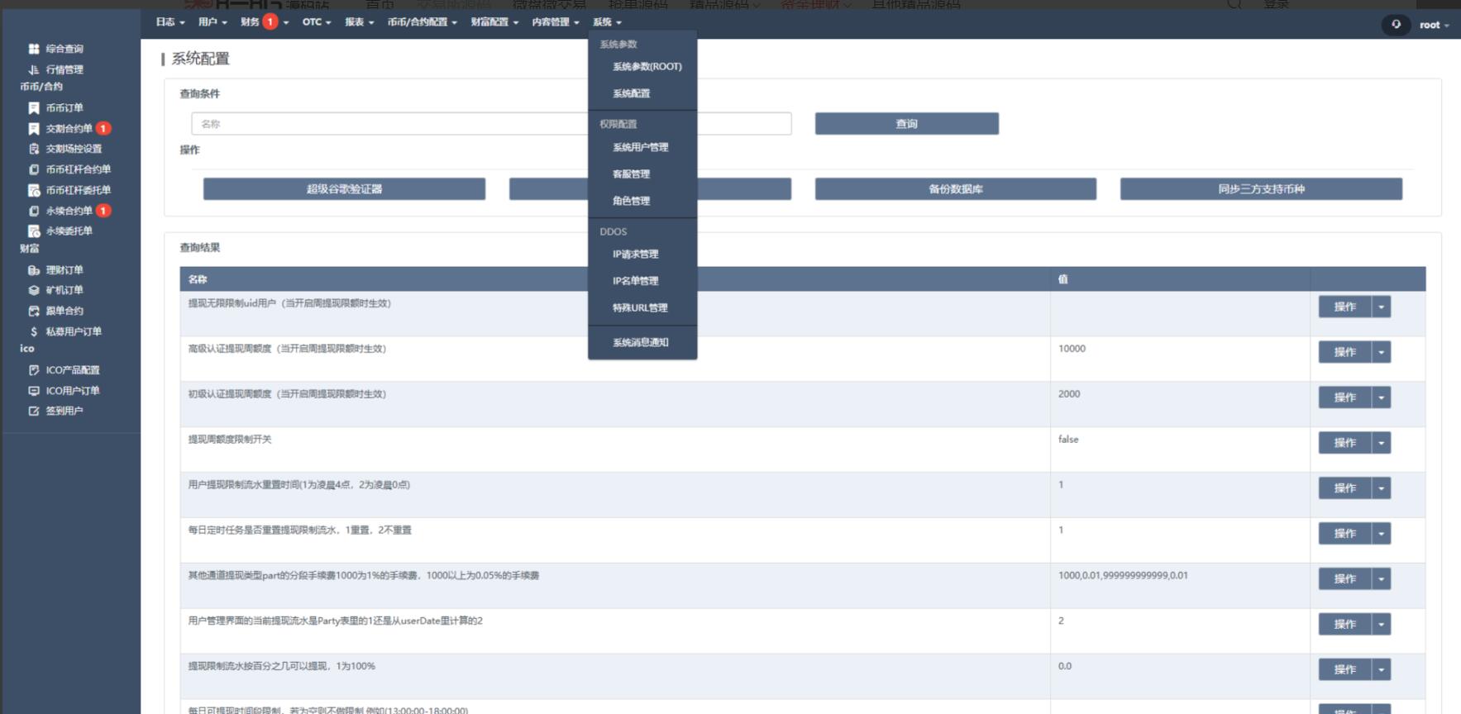
Task: Click the 矿机订单 sidebar icon
Action: [x=34, y=290]
